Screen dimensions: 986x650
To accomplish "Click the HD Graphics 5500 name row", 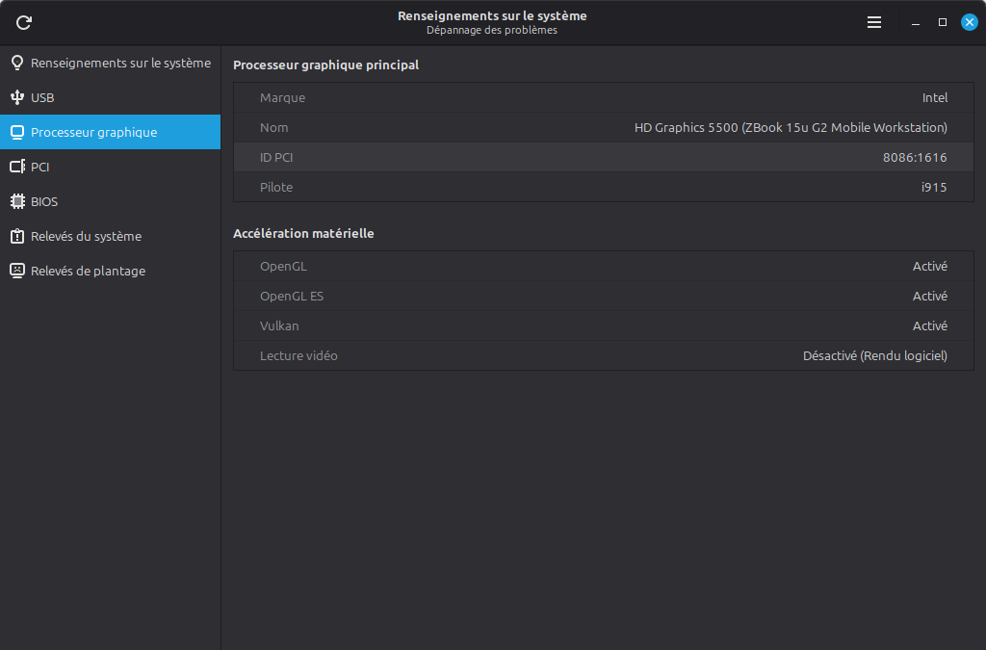I will pyautogui.click(x=603, y=127).
